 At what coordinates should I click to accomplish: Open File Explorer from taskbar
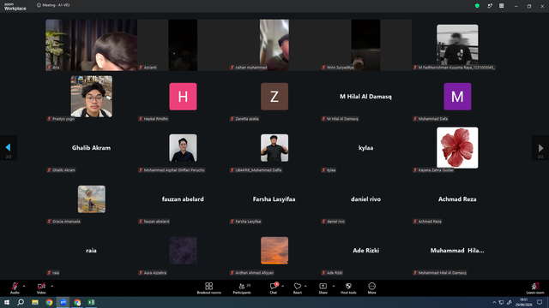(x=35, y=302)
